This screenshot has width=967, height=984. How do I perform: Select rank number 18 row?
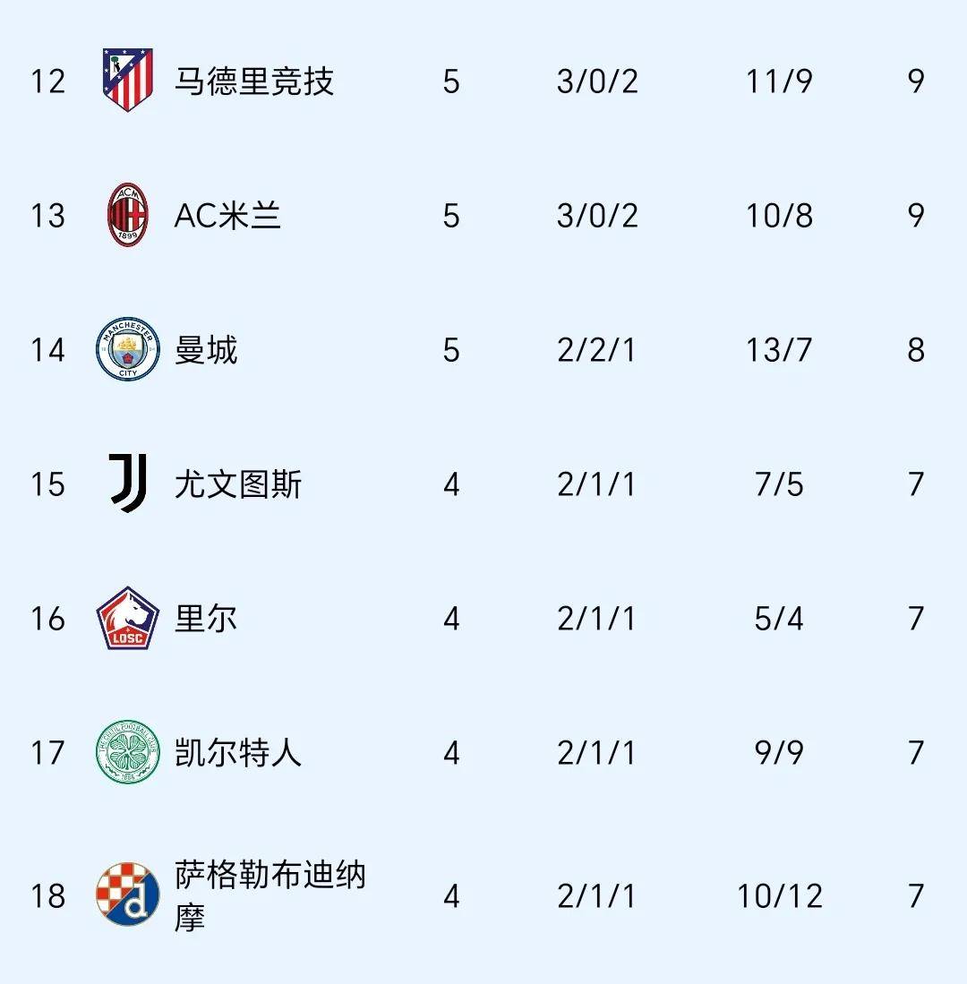(x=483, y=895)
